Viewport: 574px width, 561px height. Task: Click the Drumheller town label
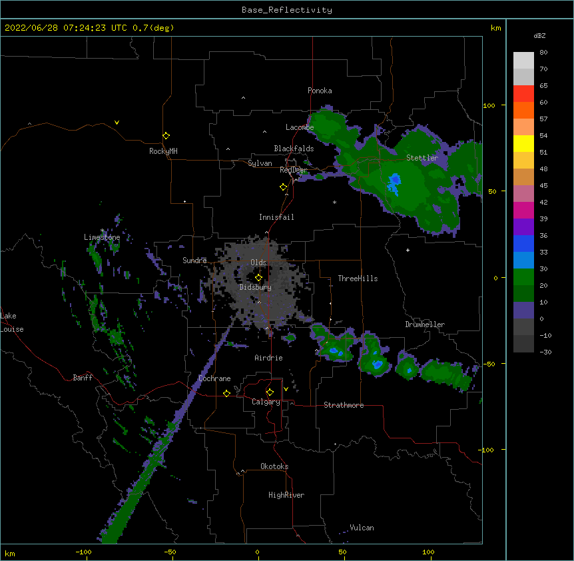point(425,324)
